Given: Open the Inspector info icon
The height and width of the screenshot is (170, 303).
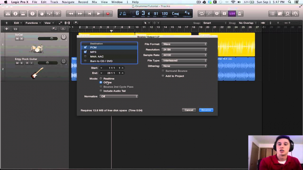Looking at the screenshot, I should pos(15,14).
